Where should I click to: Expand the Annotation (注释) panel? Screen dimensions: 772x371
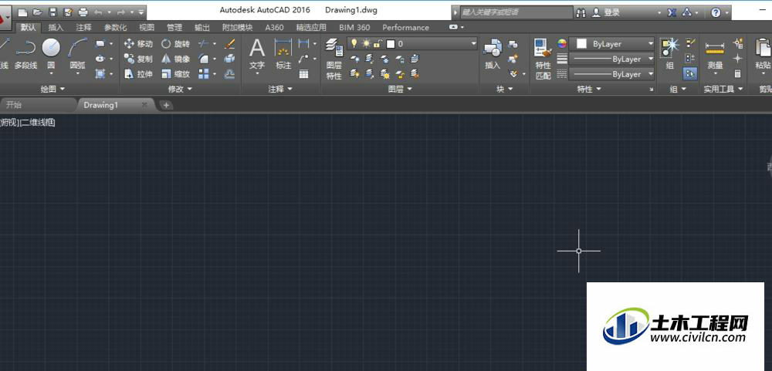tap(279, 89)
